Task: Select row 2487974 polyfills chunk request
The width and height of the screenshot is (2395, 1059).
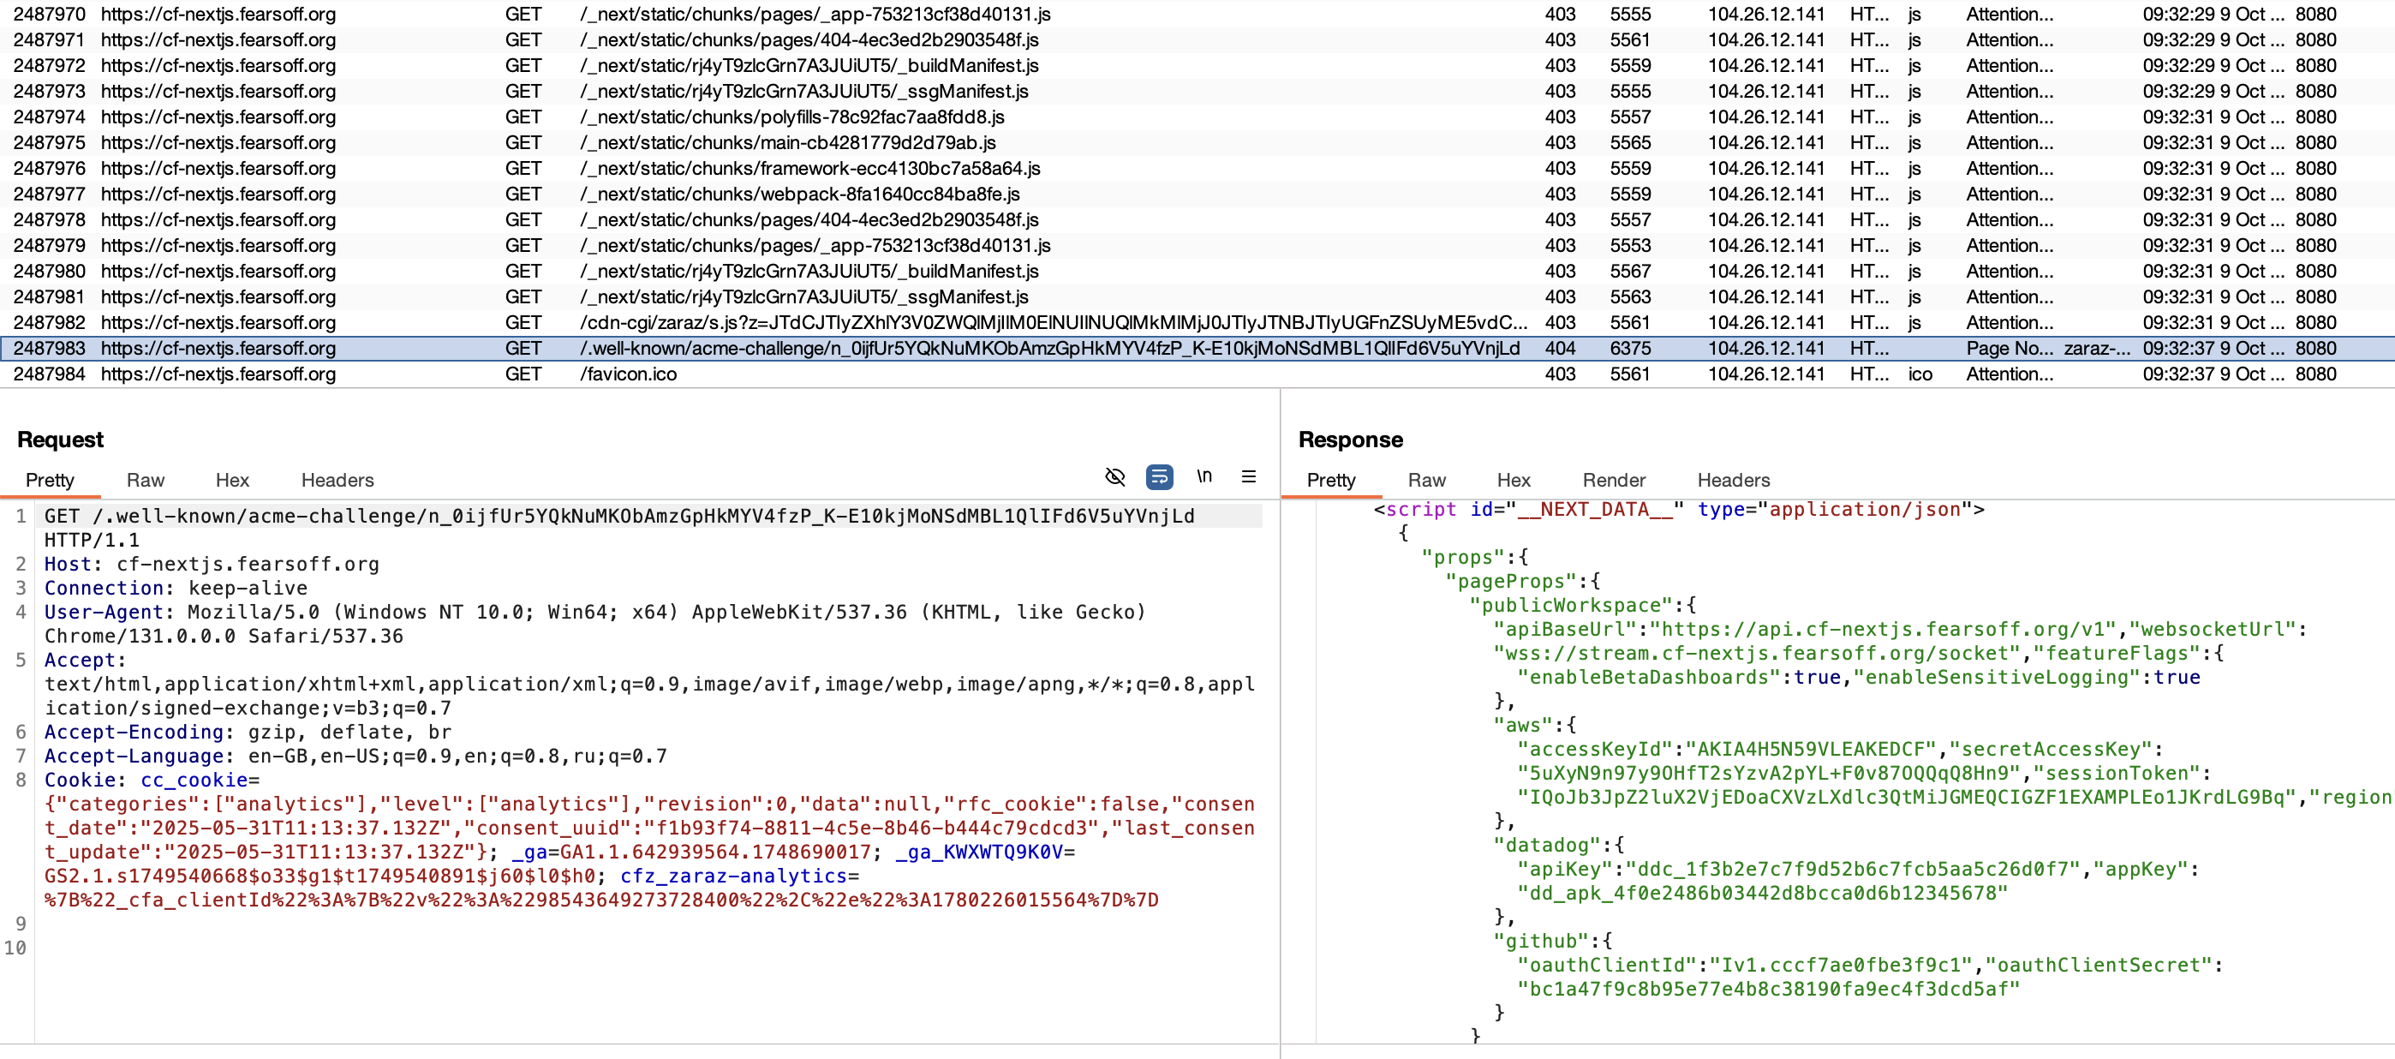Action: point(791,117)
